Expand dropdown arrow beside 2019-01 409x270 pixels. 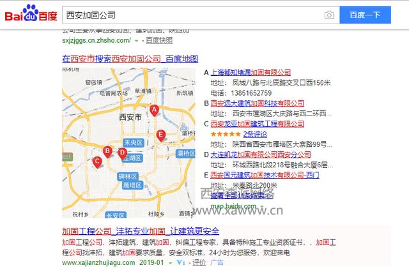tap(171, 263)
